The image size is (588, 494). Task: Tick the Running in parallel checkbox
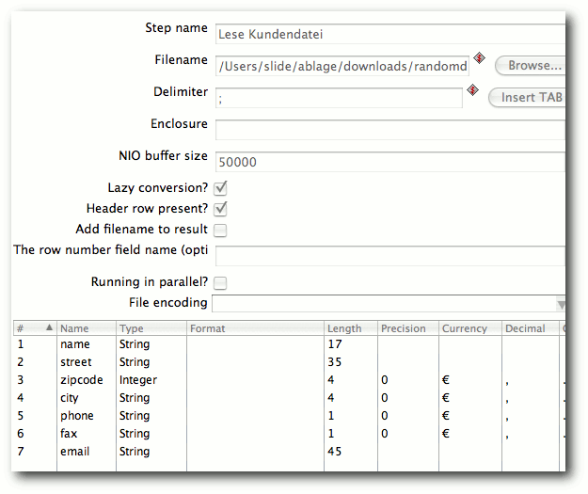point(220,283)
